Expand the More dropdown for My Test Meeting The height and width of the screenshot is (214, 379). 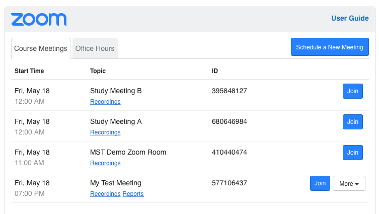349,183
